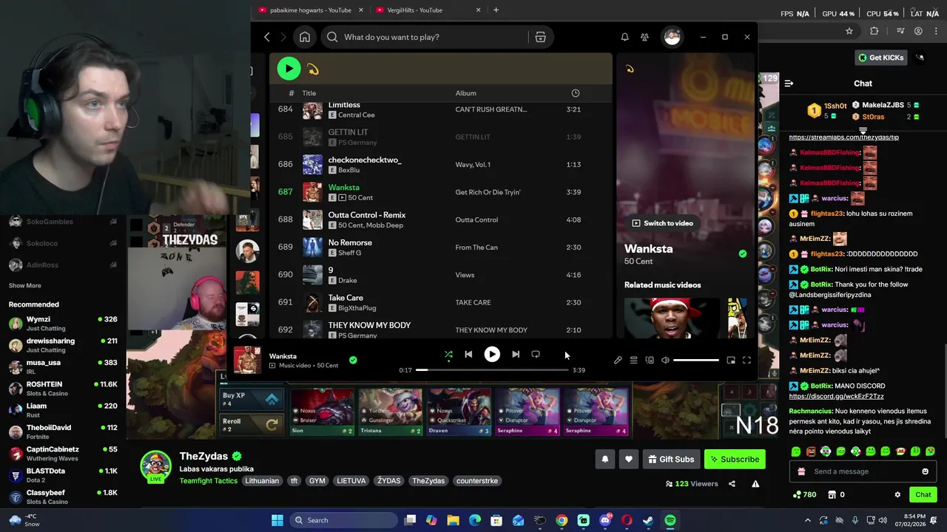Viewport: 947px width, 532px height.
Task: Toggle saved checkmark beside Wanksta in sidebar
Action: tap(743, 253)
